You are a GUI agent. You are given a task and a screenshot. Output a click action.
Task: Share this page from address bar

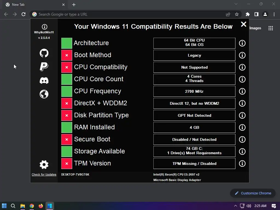point(228,14)
